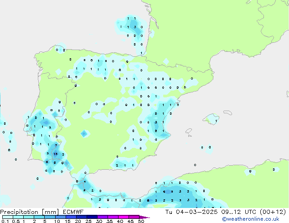
Task: Click the over-50 mm arrow tip of legend
Action: tap(144, 217)
